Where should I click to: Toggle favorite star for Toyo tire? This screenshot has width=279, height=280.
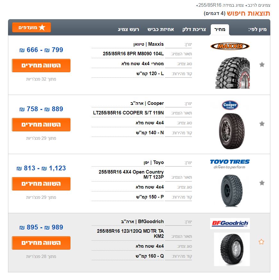(262, 183)
